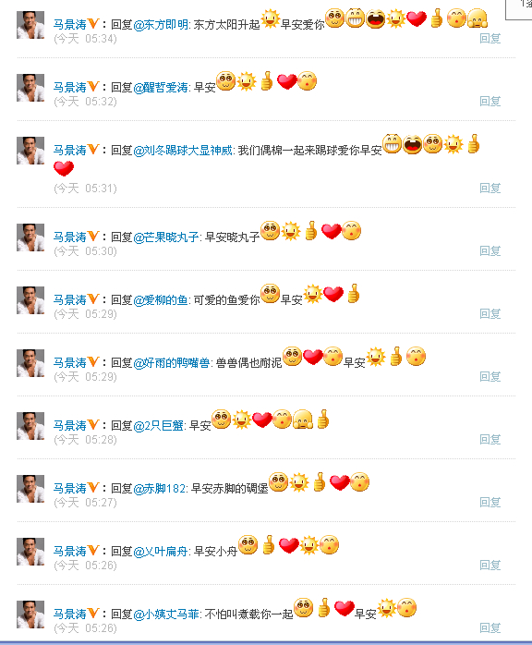Open the @好雨的鸭嘴兽 mention link
The image size is (532, 645).
(x=172, y=362)
